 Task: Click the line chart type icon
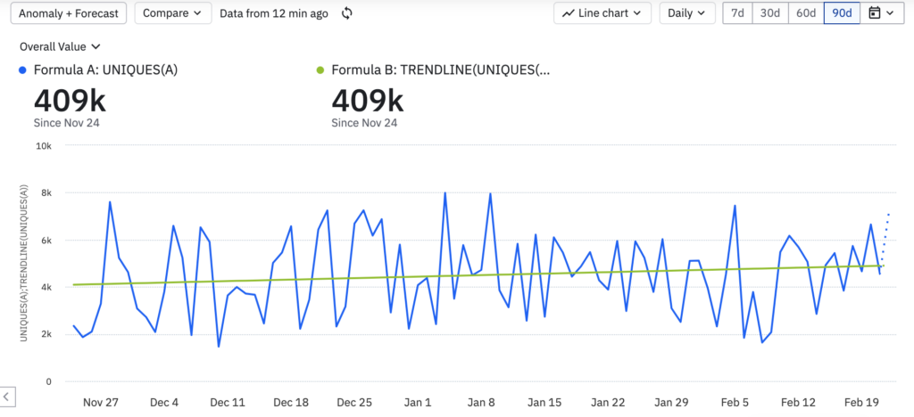click(569, 13)
